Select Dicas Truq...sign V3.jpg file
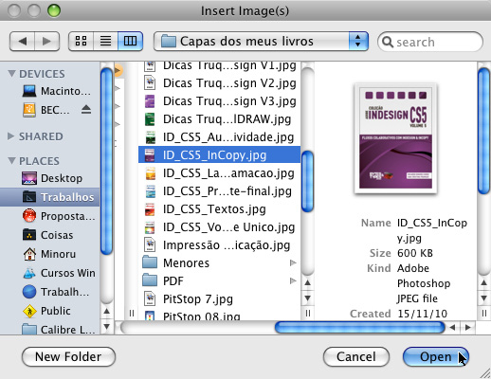 tap(220, 101)
